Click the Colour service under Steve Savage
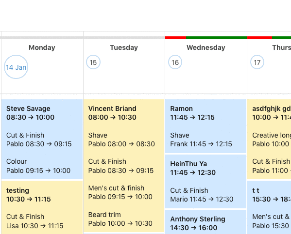 pos(38,166)
